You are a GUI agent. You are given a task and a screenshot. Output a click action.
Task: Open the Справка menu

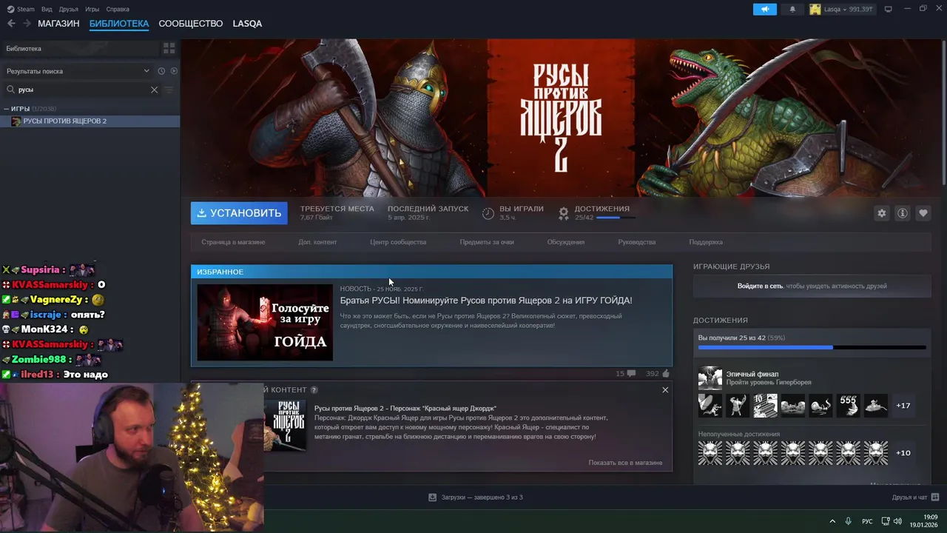click(118, 9)
